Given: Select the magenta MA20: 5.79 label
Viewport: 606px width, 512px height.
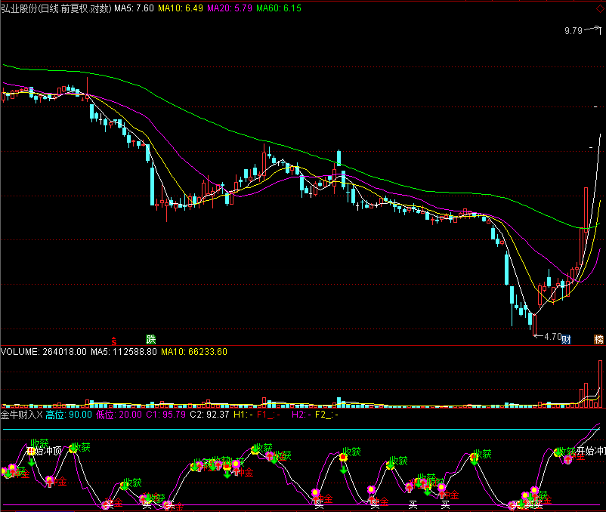Looking at the screenshot, I should pyautogui.click(x=230, y=8).
